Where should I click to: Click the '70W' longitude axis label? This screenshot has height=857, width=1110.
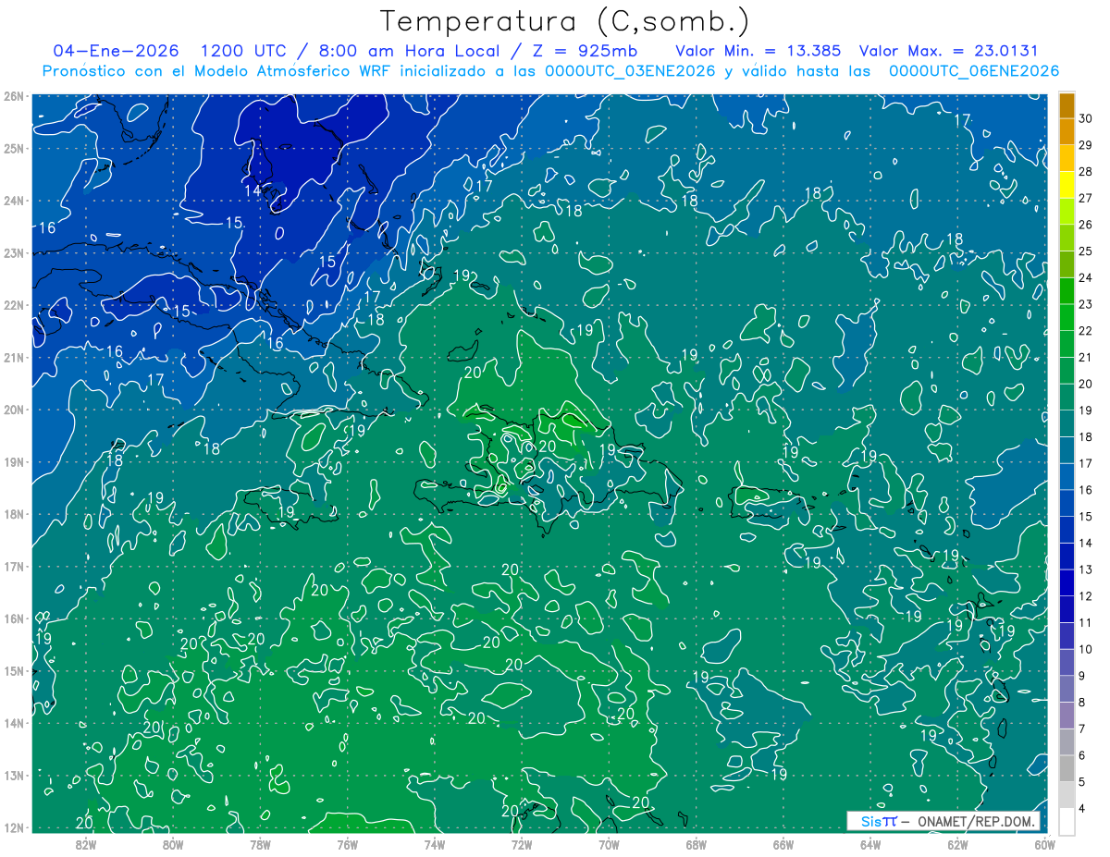(609, 844)
